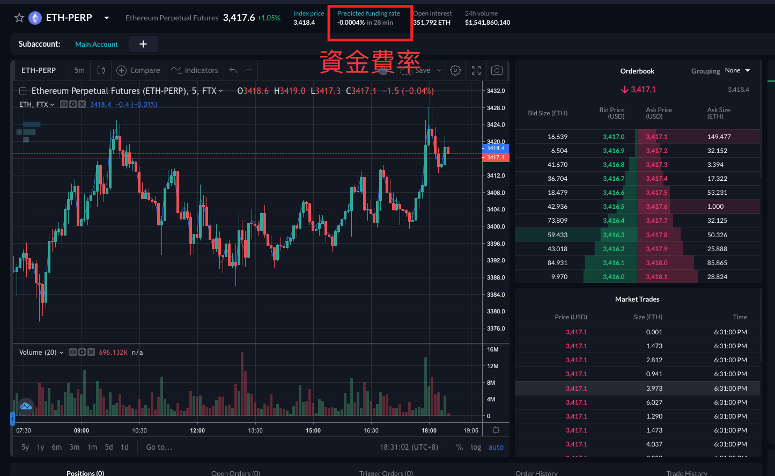Click the blue 3418.4 price axis label

pos(496,148)
